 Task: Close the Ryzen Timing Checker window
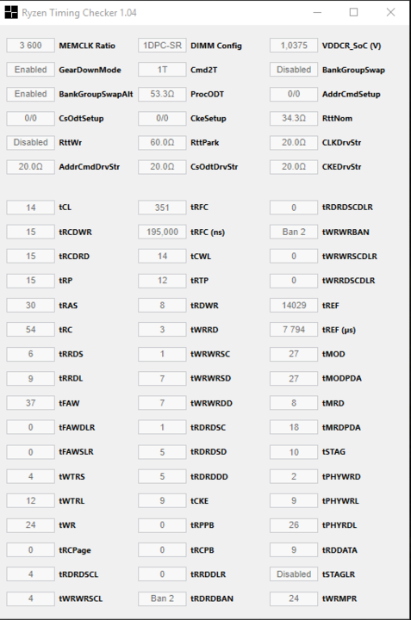coord(390,13)
